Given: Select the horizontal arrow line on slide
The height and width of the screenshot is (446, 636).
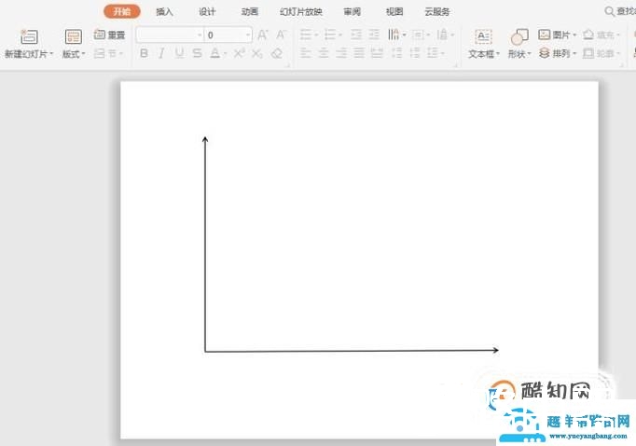Looking at the screenshot, I should point(352,350).
